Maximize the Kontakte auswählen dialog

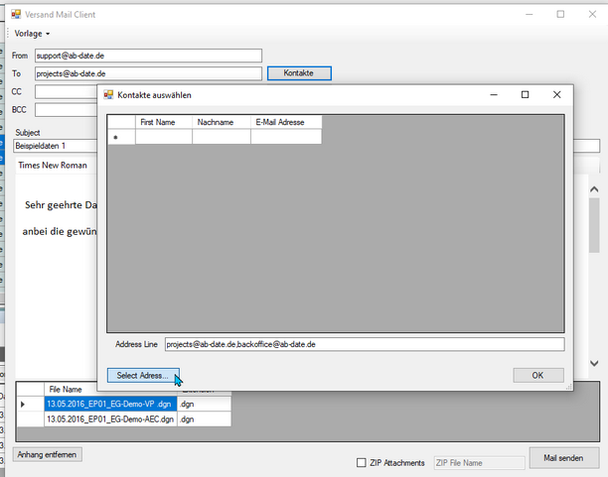[525, 95]
